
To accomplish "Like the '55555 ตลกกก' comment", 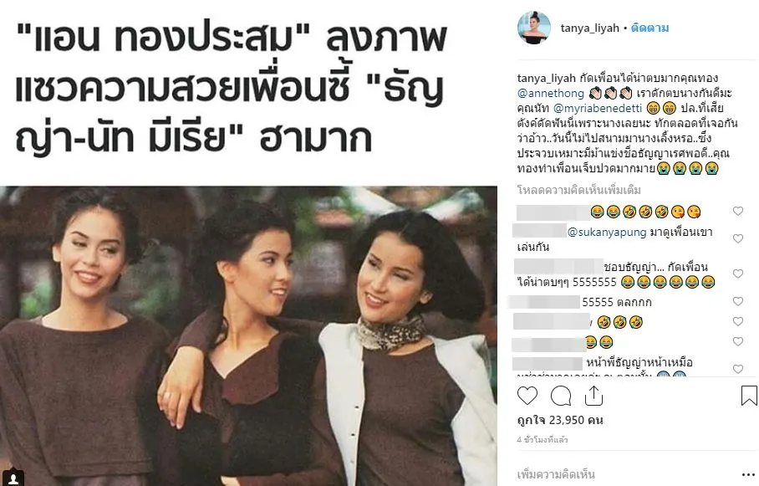I will (x=738, y=301).
